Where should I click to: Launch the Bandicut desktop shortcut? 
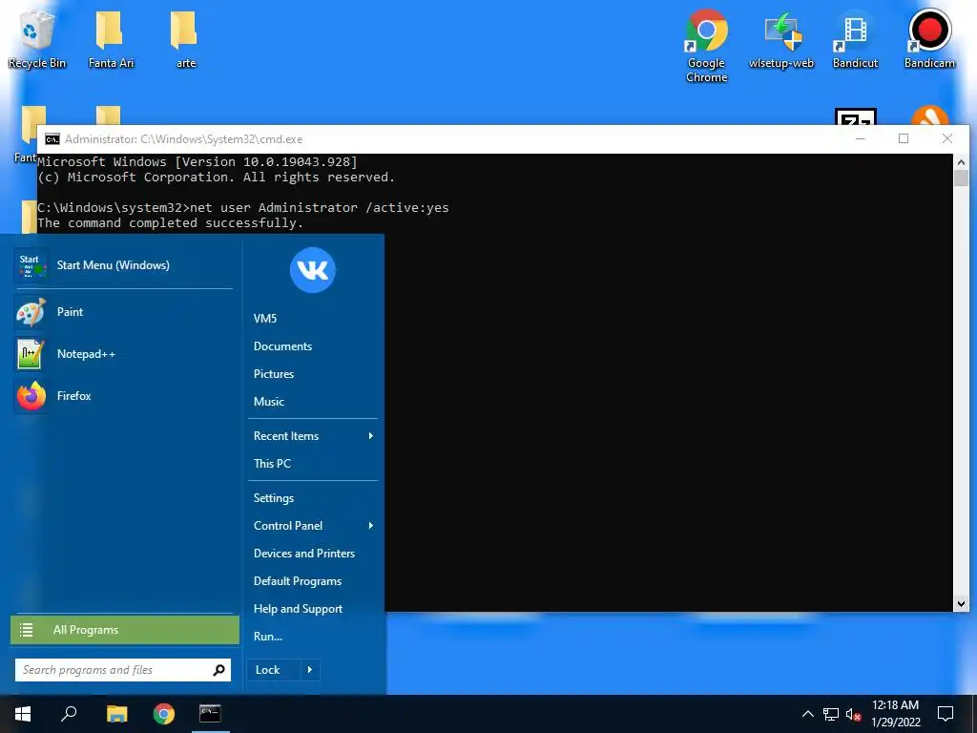click(855, 38)
